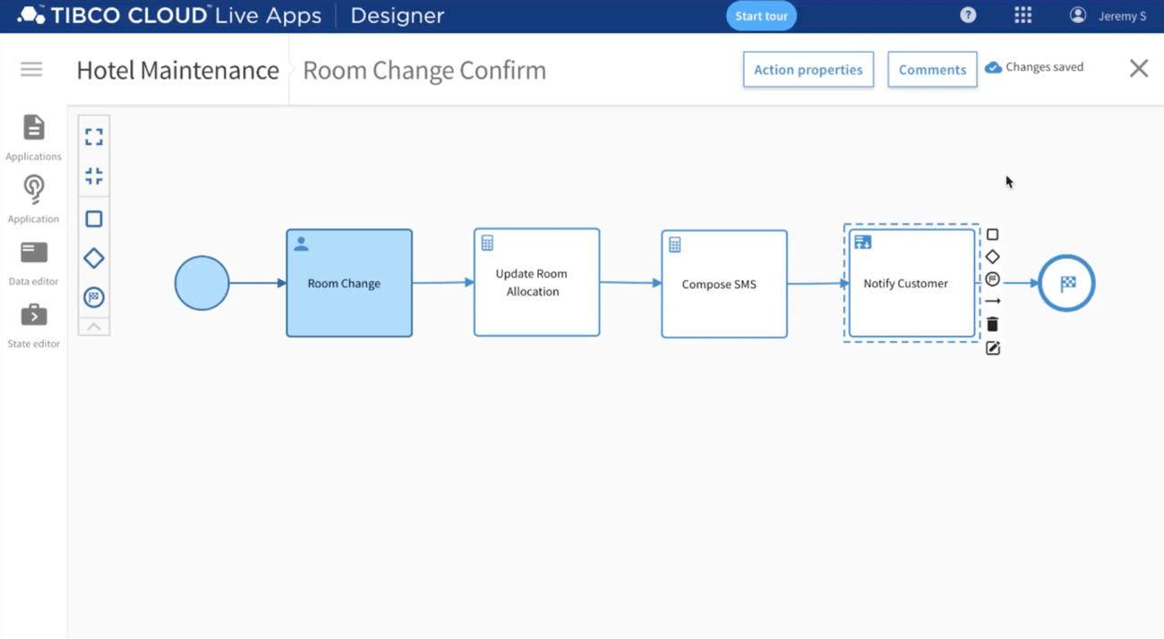Screen dimensions: 1164x639
Task: Open the State editor
Action: 33,326
